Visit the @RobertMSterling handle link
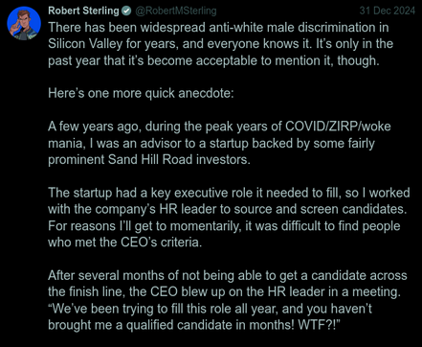The height and width of the screenshot is (347, 422). click(x=176, y=11)
